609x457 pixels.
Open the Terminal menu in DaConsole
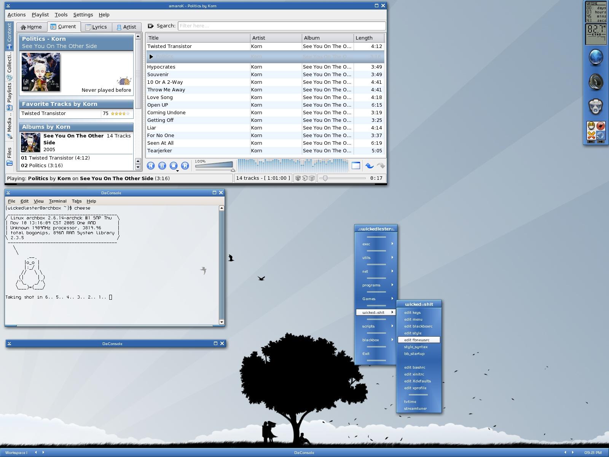click(57, 201)
